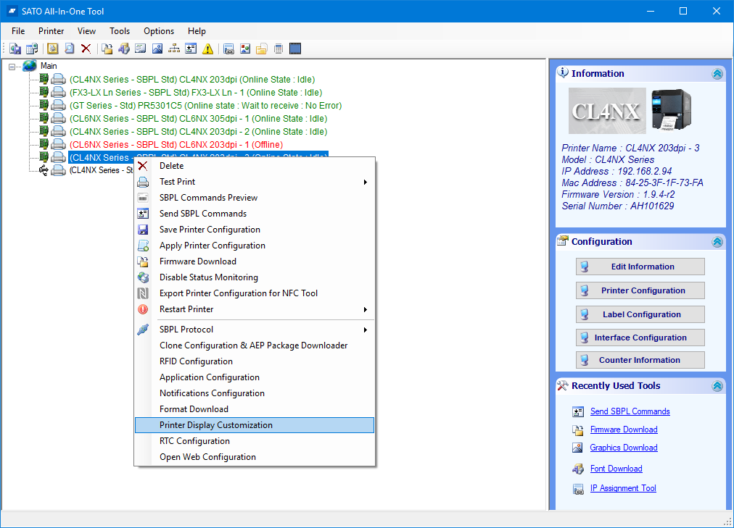
Task: Collapse the Configuration panel
Action: point(717,242)
